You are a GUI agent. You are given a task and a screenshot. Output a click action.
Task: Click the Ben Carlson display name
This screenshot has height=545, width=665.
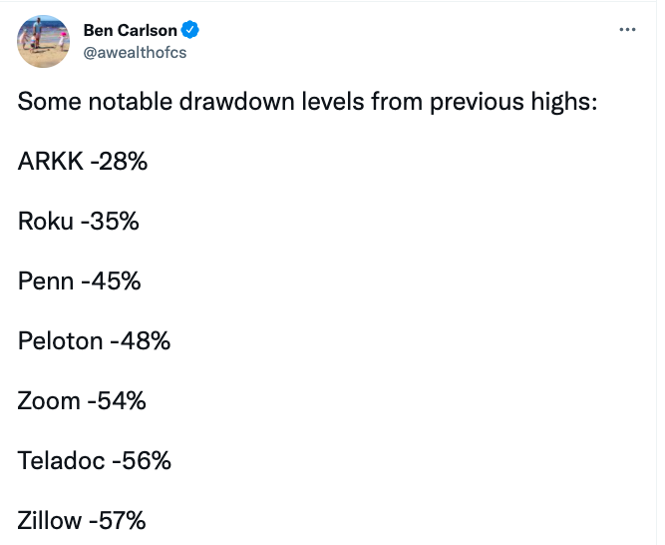coord(130,31)
